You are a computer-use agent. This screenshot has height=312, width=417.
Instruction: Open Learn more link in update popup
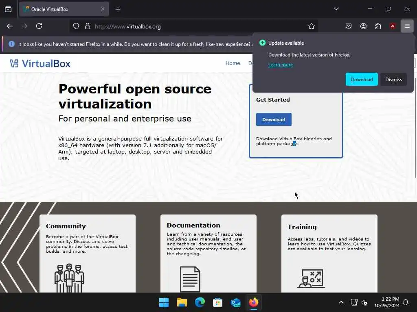tap(280, 65)
